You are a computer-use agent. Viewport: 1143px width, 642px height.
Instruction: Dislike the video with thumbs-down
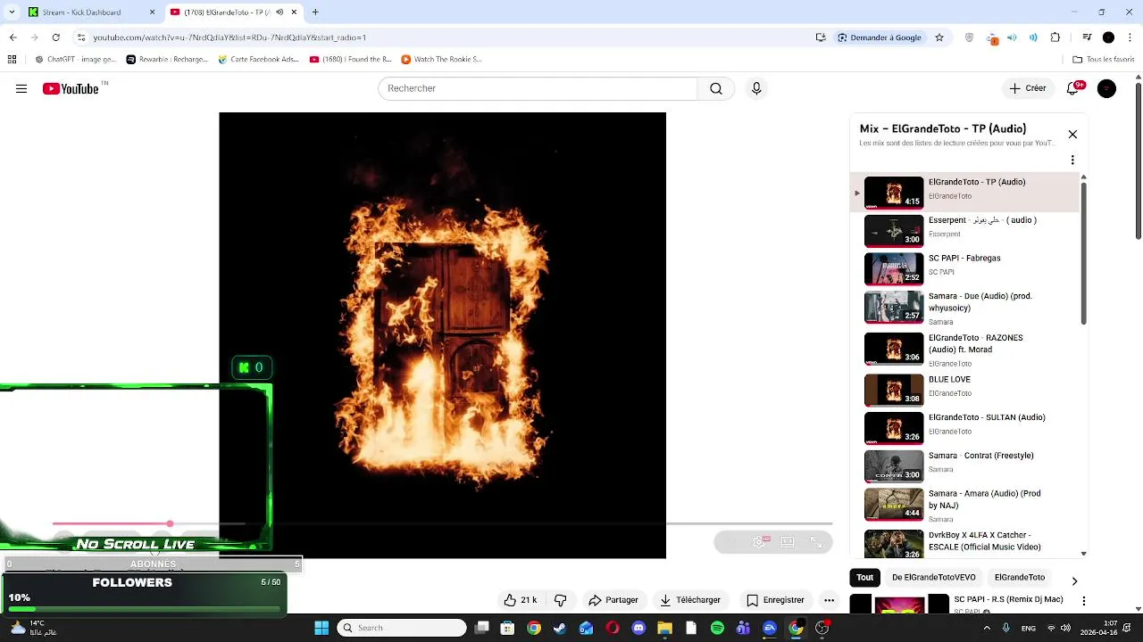coord(561,600)
